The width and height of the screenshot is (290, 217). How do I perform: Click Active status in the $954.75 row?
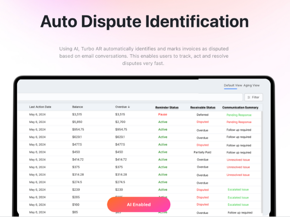pos(163,129)
